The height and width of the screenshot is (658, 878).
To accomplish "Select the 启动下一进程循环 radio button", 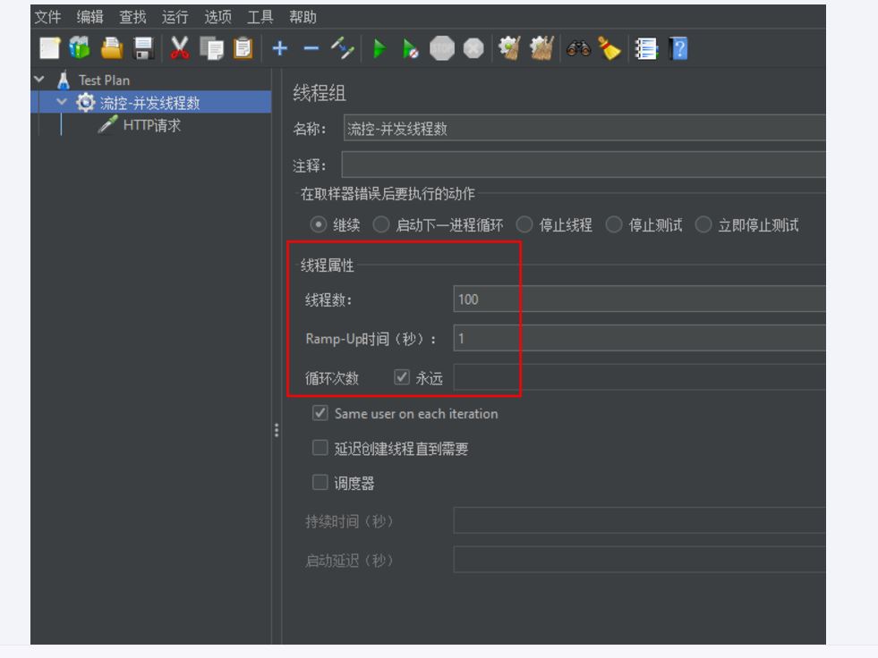I will point(380,225).
